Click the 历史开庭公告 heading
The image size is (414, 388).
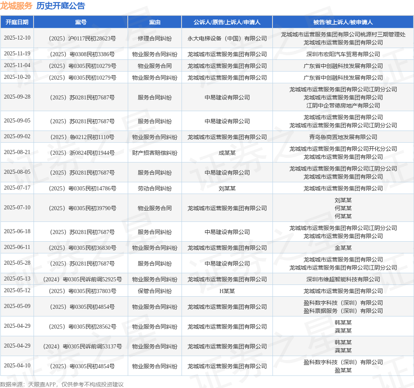click(x=61, y=6)
